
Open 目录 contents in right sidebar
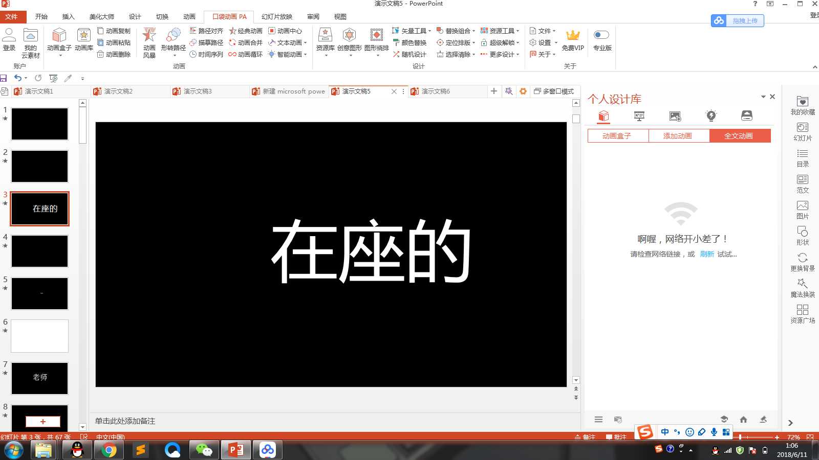pos(803,158)
